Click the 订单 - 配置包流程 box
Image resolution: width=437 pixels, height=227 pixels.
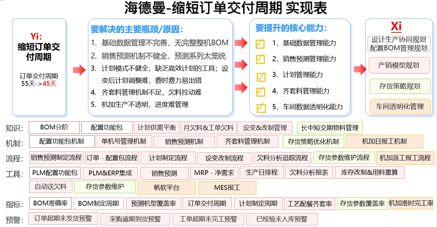pyautogui.click(x=112, y=158)
